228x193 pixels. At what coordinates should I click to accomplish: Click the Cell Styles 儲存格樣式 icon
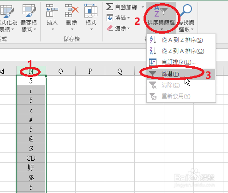tap(29, 11)
